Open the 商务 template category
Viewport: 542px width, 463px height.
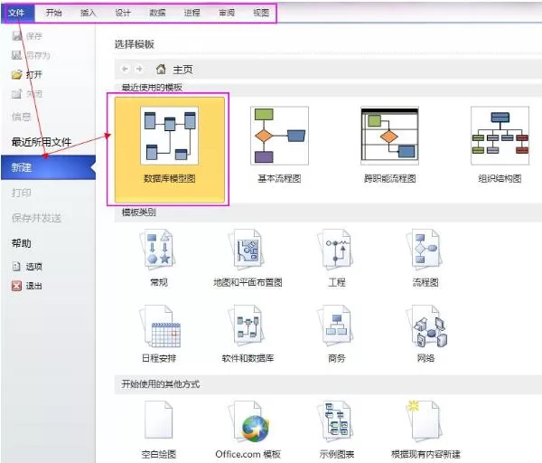point(337,334)
